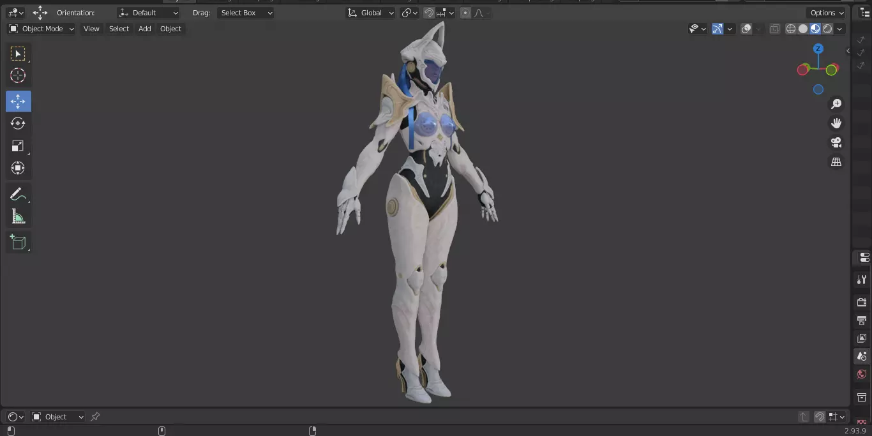Open the View menu
The height and width of the screenshot is (436, 872).
[x=91, y=29]
